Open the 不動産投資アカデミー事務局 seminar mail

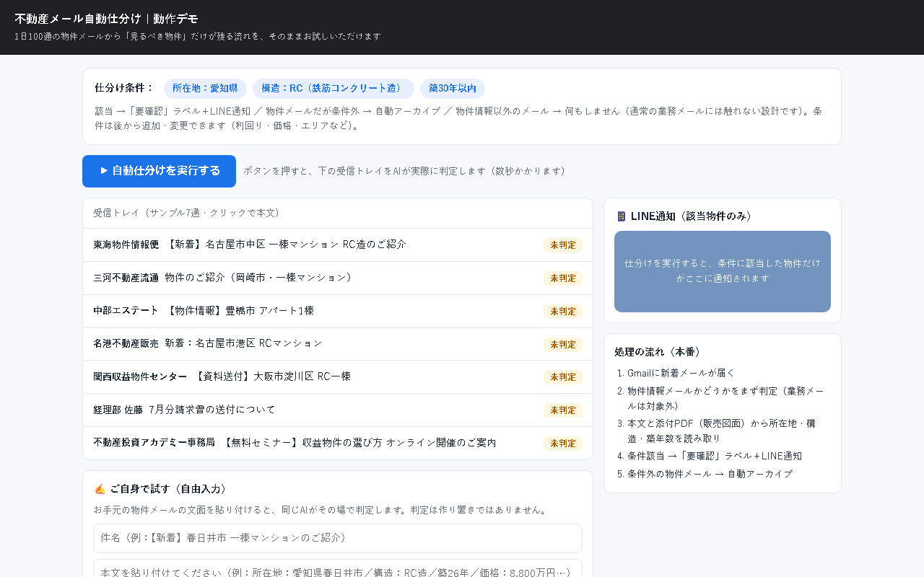tap(338, 443)
